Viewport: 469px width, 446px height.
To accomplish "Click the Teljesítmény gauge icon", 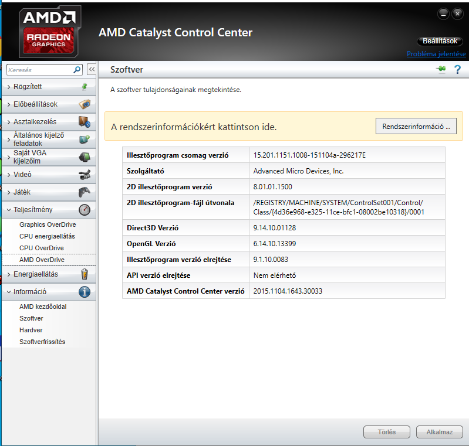I will (x=85, y=210).
